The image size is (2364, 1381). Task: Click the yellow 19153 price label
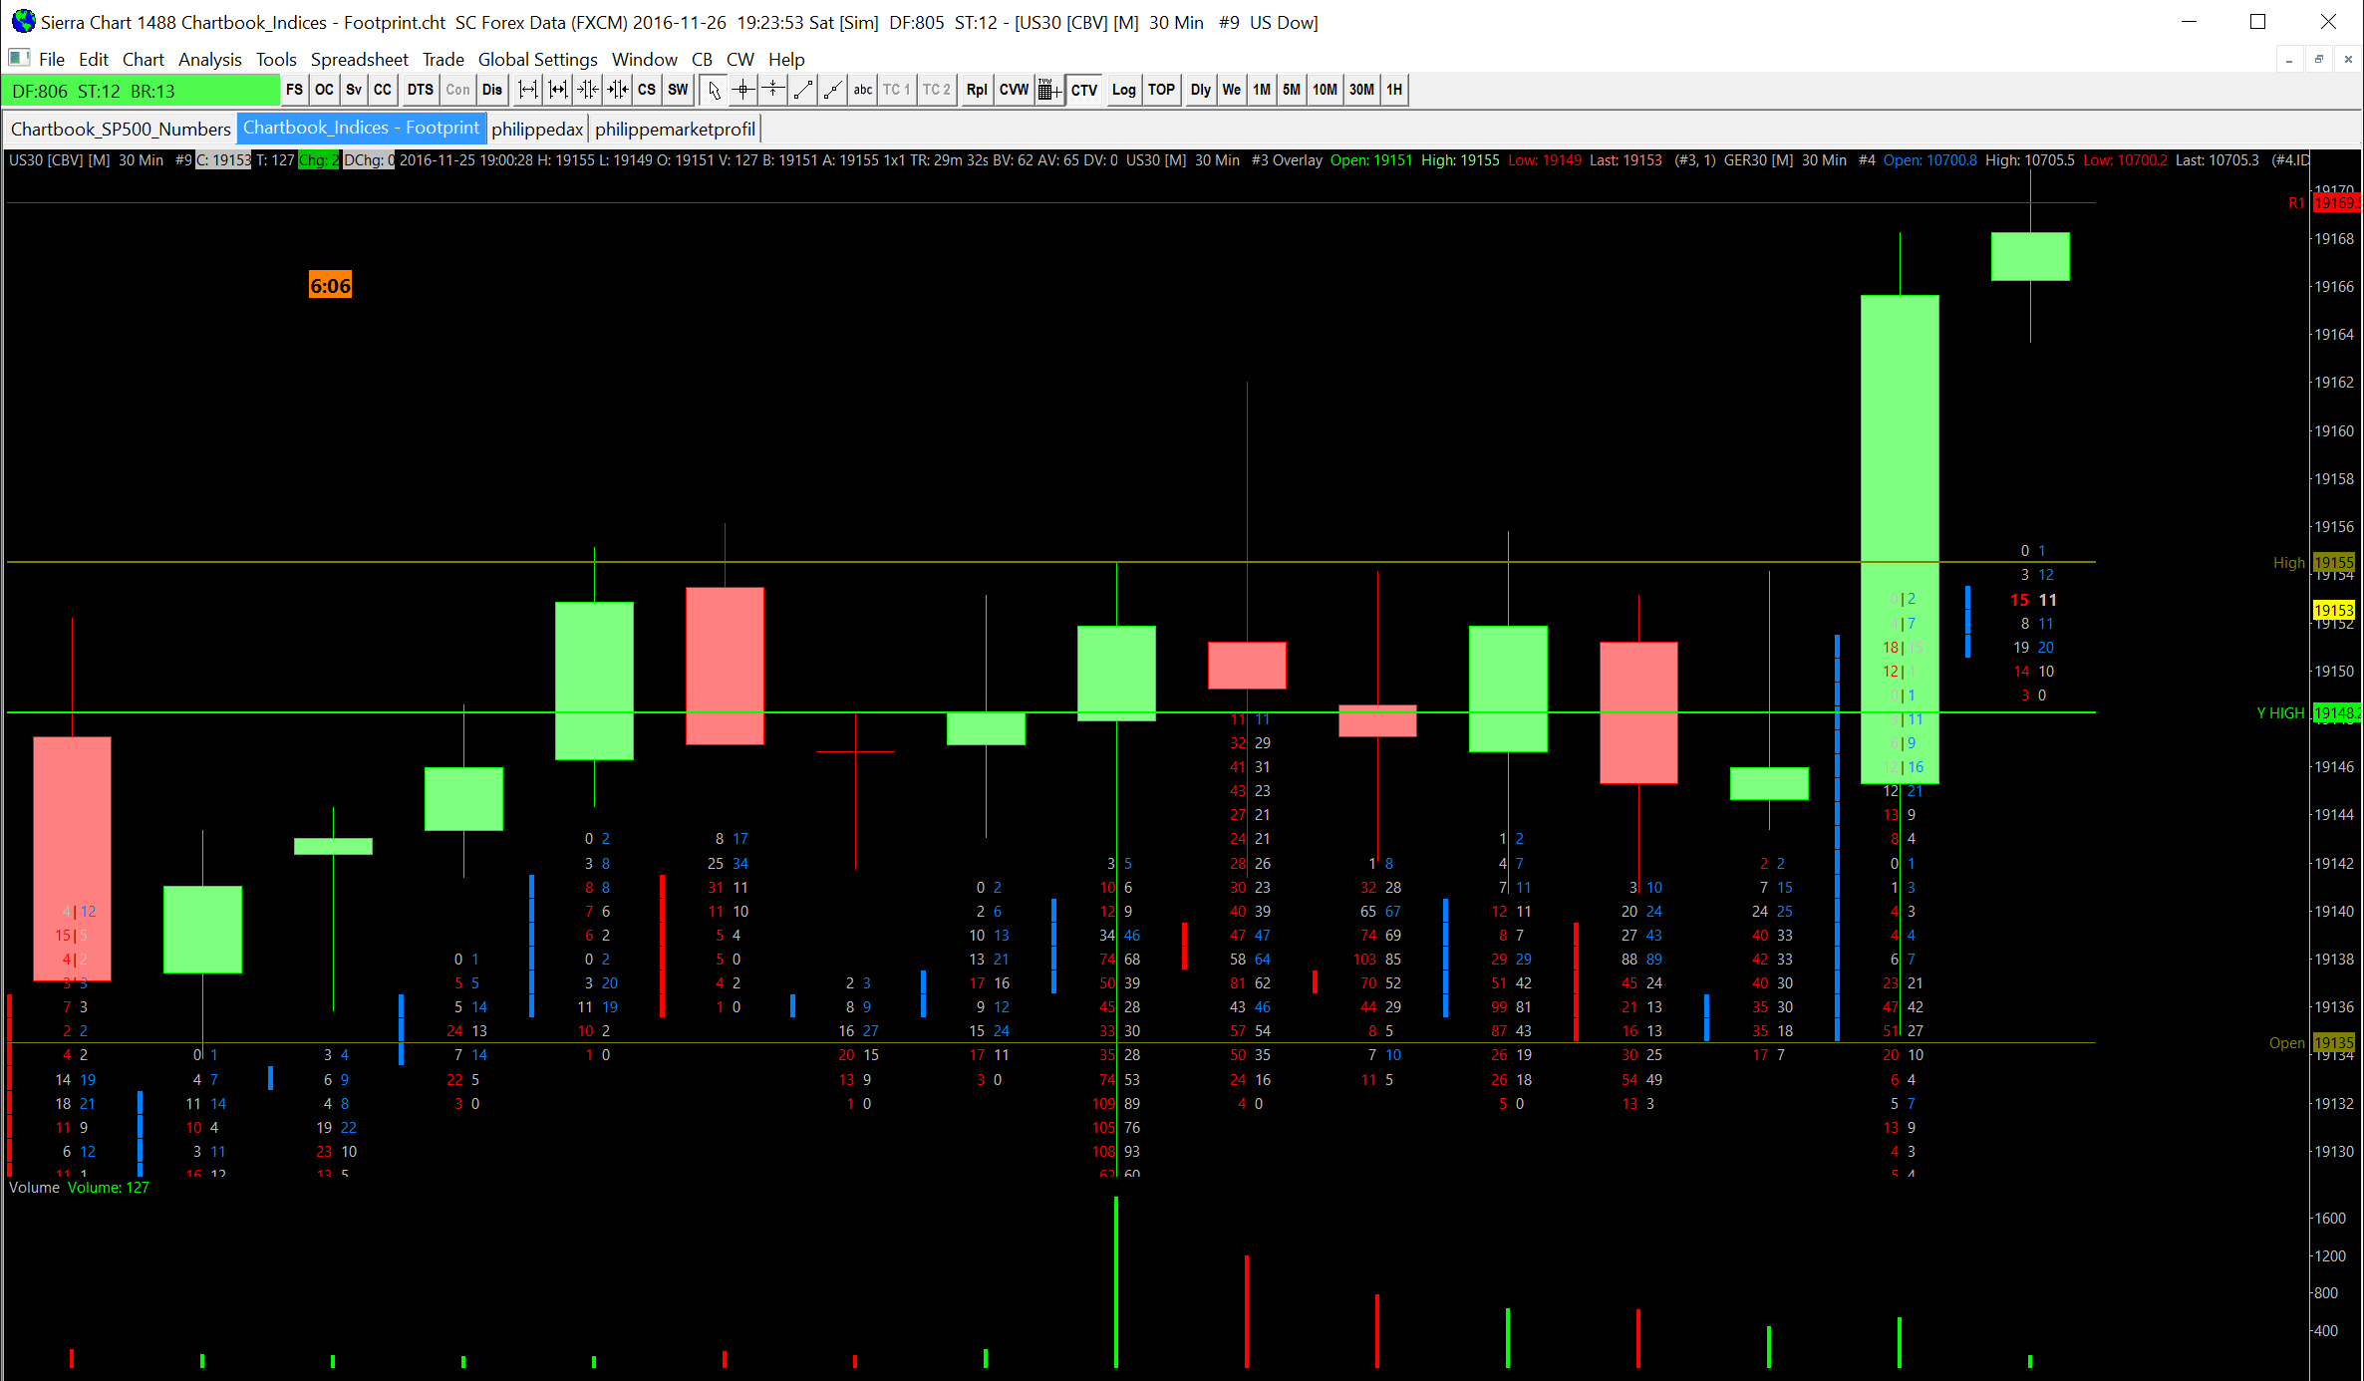point(2333,610)
